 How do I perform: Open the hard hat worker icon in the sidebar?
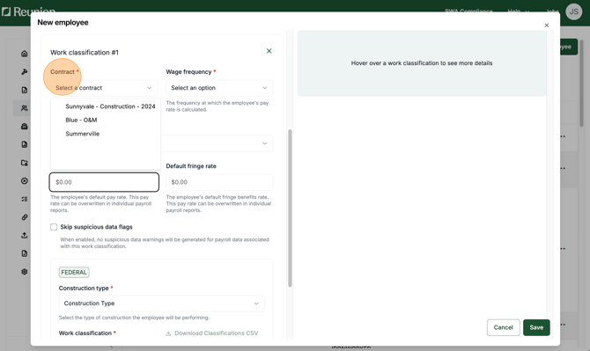[x=25, y=127]
